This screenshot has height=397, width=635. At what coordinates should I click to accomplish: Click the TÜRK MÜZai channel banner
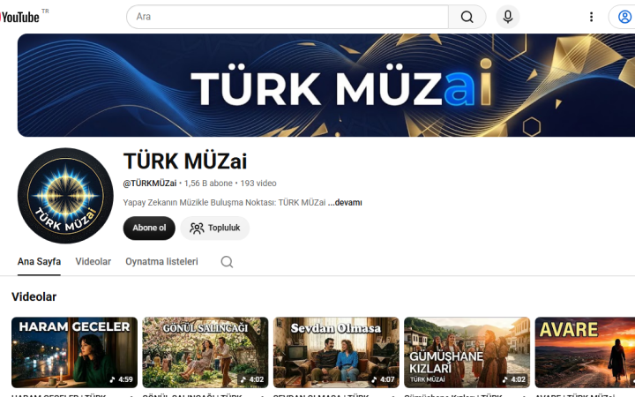[326, 85]
